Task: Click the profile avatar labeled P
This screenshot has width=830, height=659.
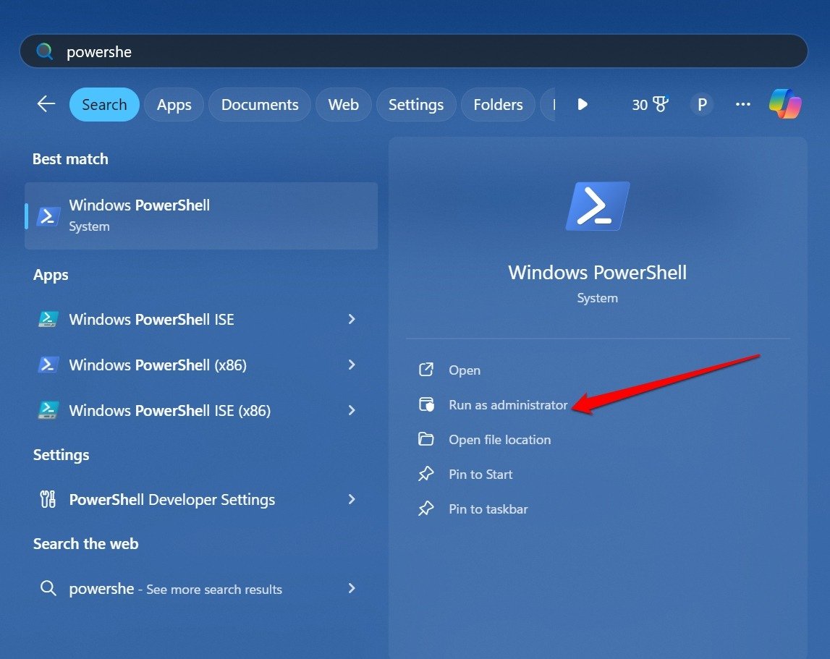Action: [701, 105]
